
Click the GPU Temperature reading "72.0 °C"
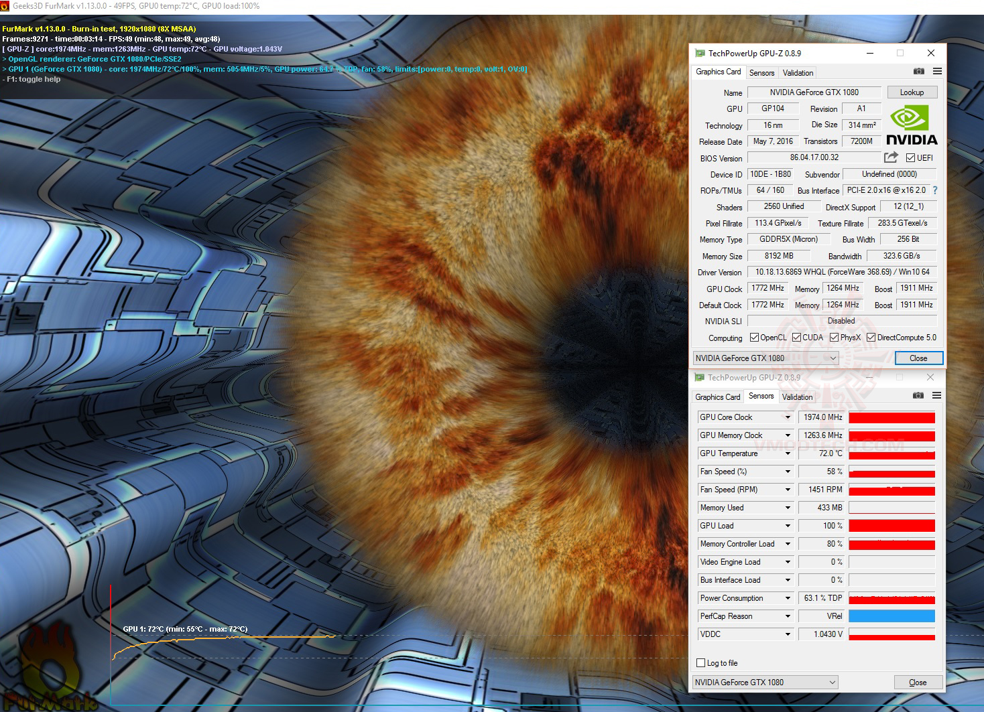pyautogui.click(x=822, y=453)
